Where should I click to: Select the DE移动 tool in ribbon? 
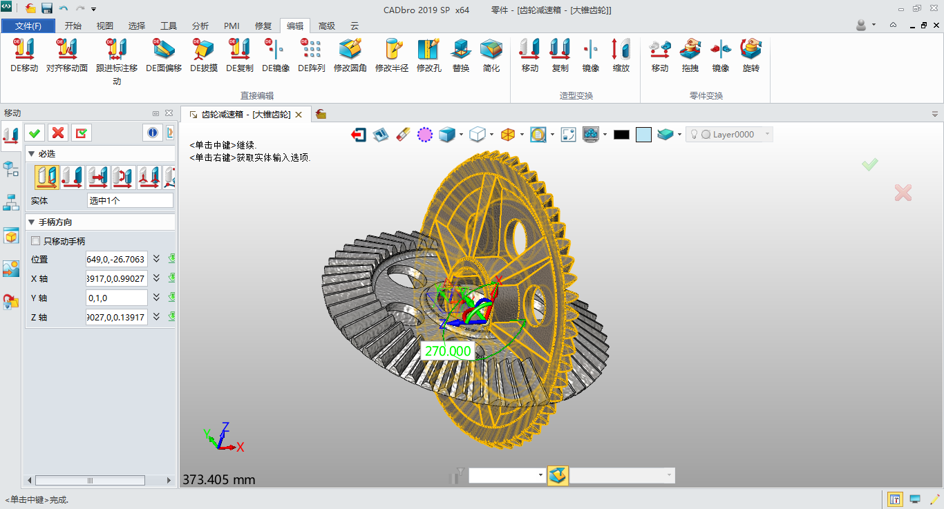tap(24, 55)
